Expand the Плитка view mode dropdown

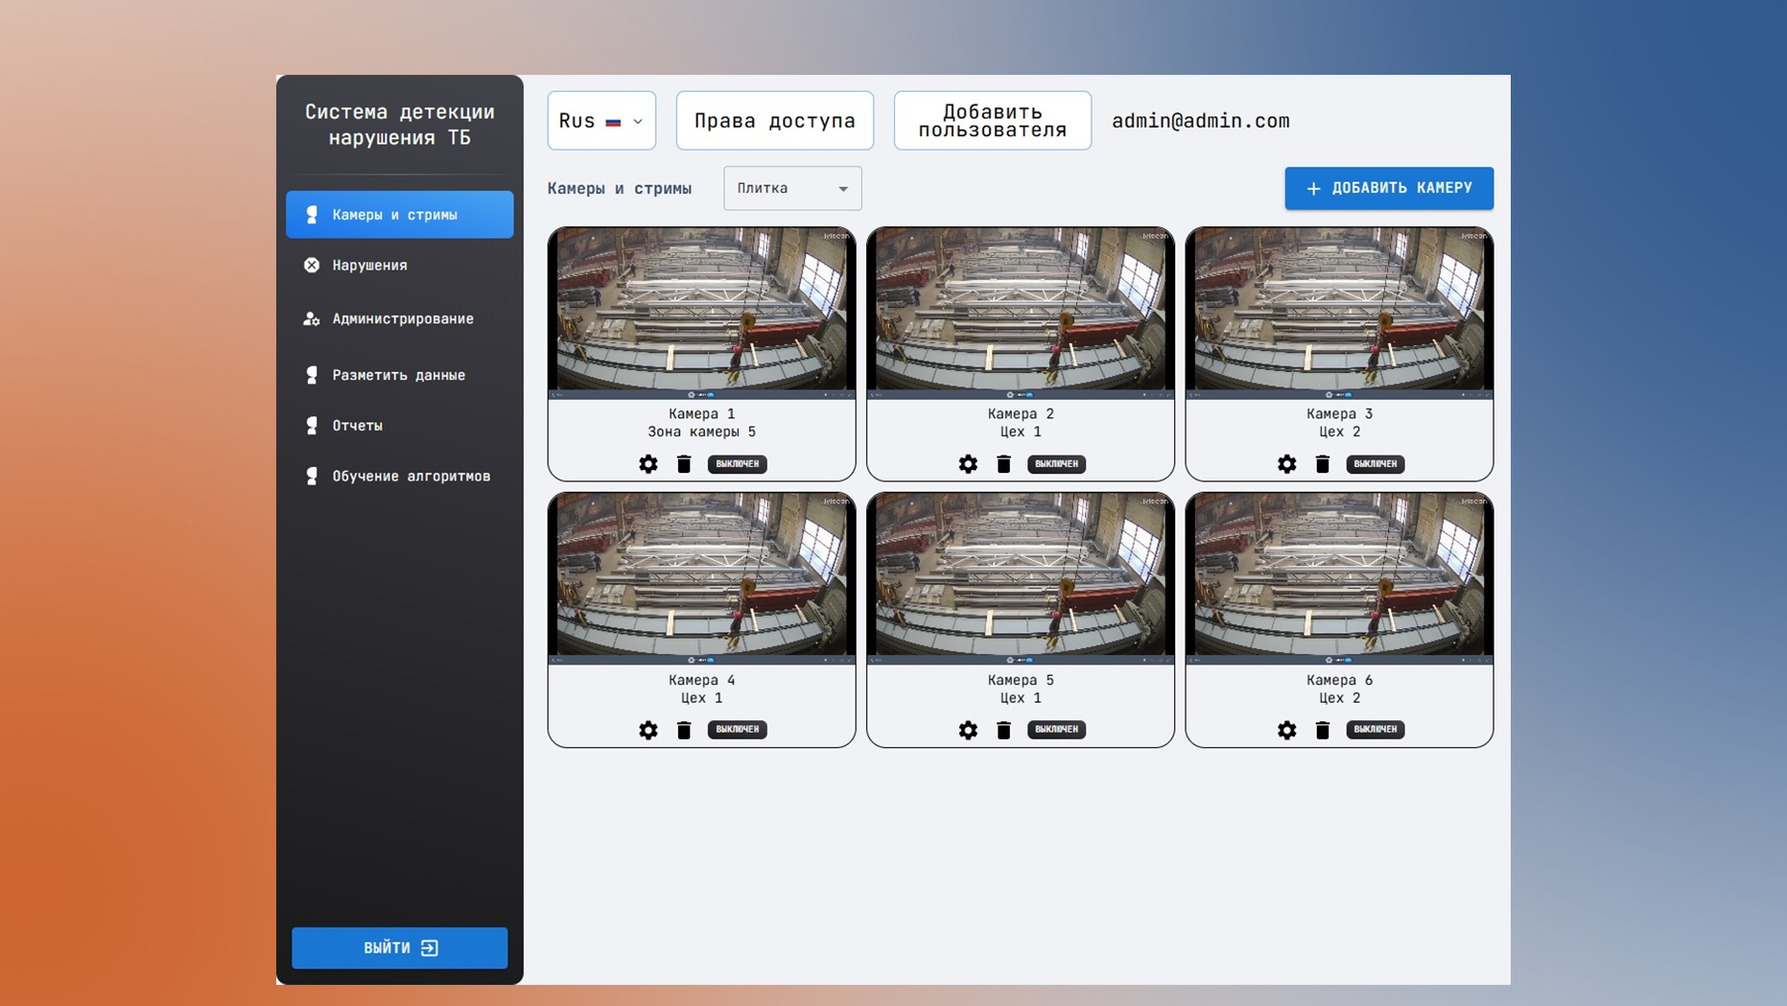pos(792,188)
